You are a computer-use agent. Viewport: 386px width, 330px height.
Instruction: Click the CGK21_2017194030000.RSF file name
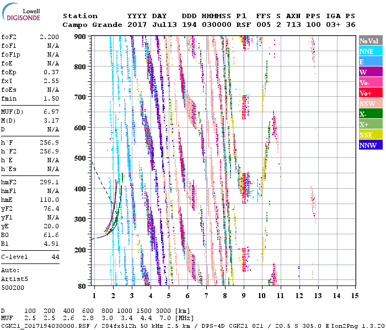click(x=45, y=326)
